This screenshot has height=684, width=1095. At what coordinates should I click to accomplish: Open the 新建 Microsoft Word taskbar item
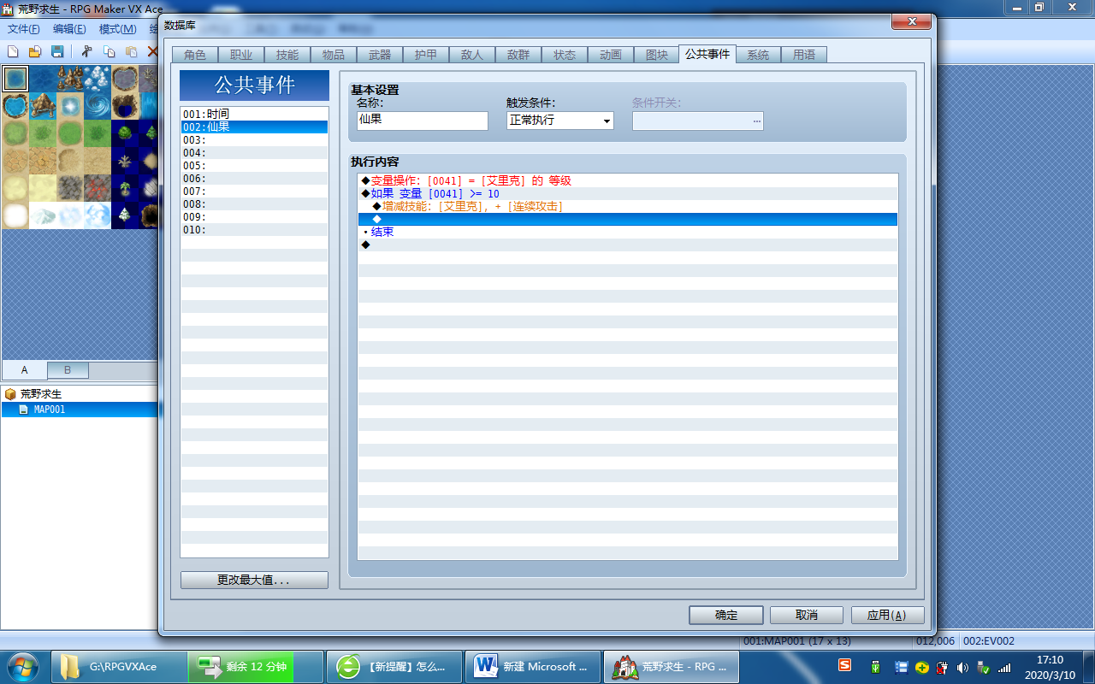pyautogui.click(x=533, y=666)
